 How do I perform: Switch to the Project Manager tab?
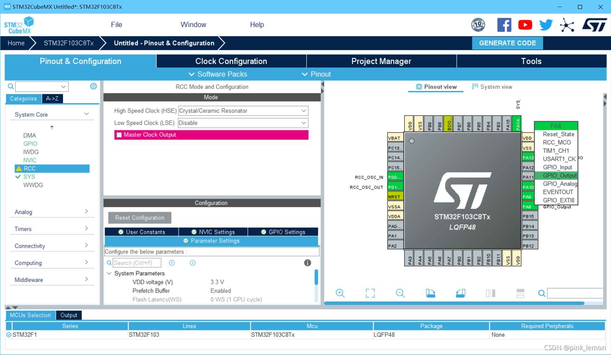tap(381, 61)
